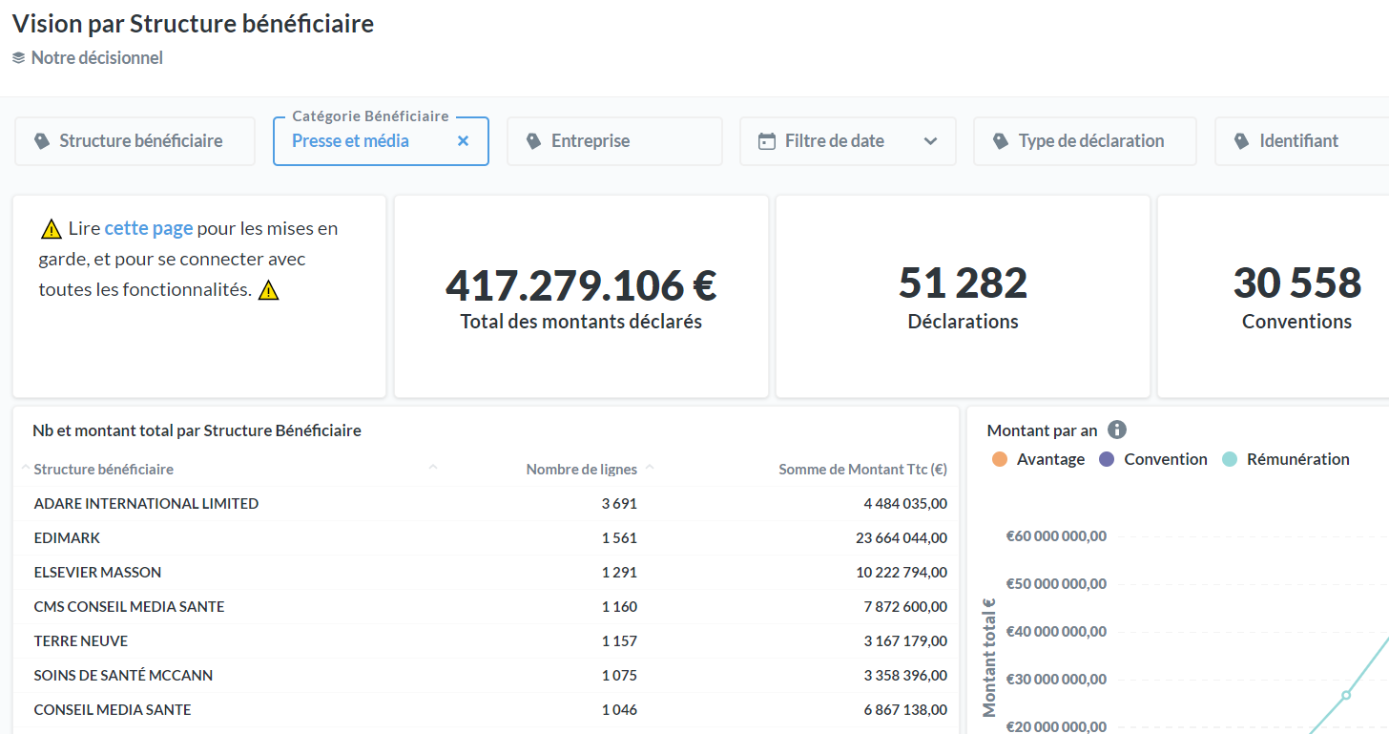
Task: Expand the Filtre de date dropdown chevron
Action: (930, 141)
